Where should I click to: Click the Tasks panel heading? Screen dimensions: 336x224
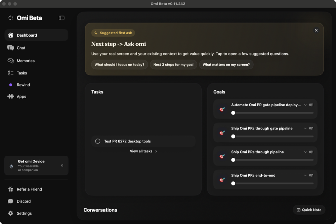(x=97, y=92)
